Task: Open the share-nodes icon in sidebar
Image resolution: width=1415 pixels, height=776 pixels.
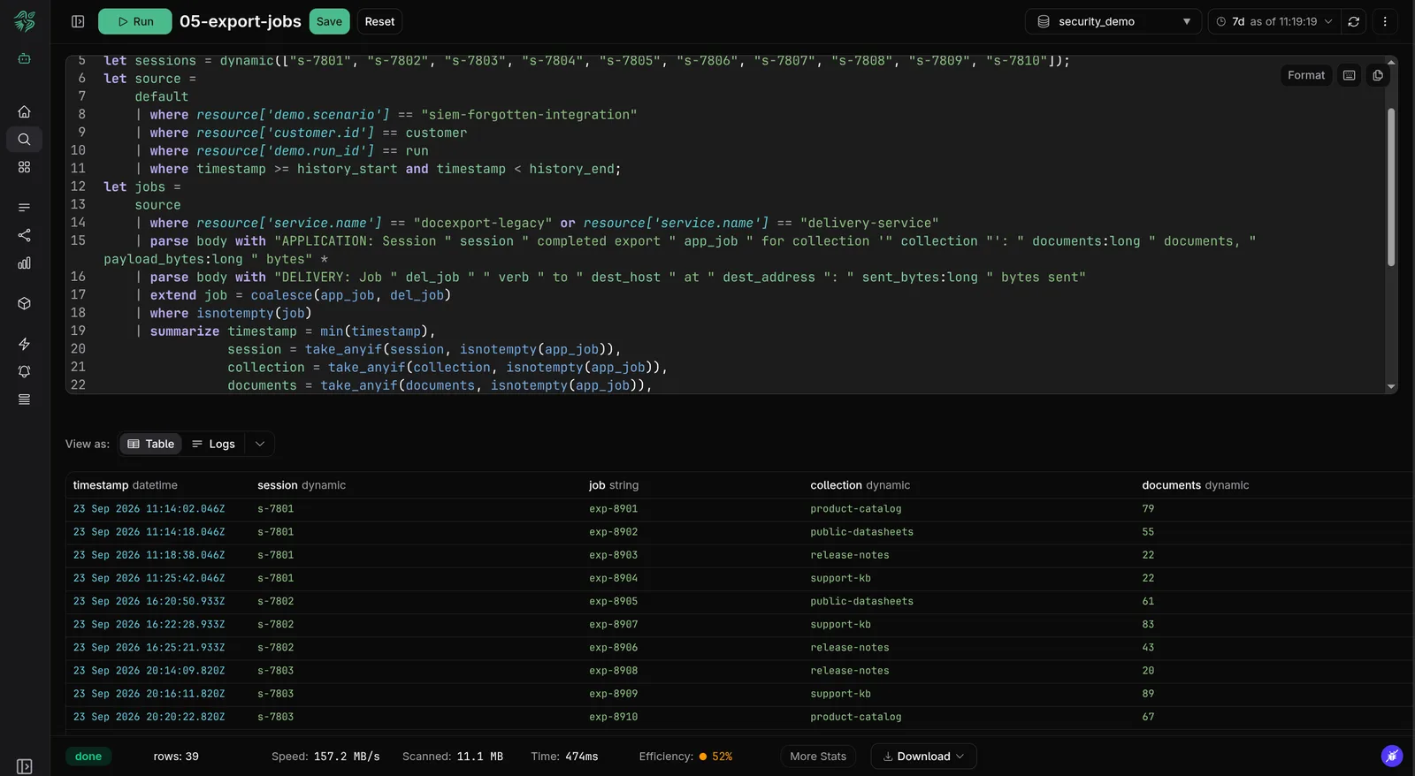Action: (x=25, y=235)
